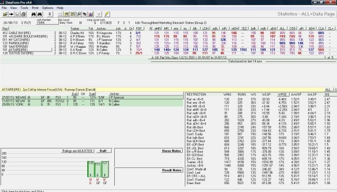The width and height of the screenshot is (337, 192).
Task: Open the Help menu
Action: (x=60, y=8)
